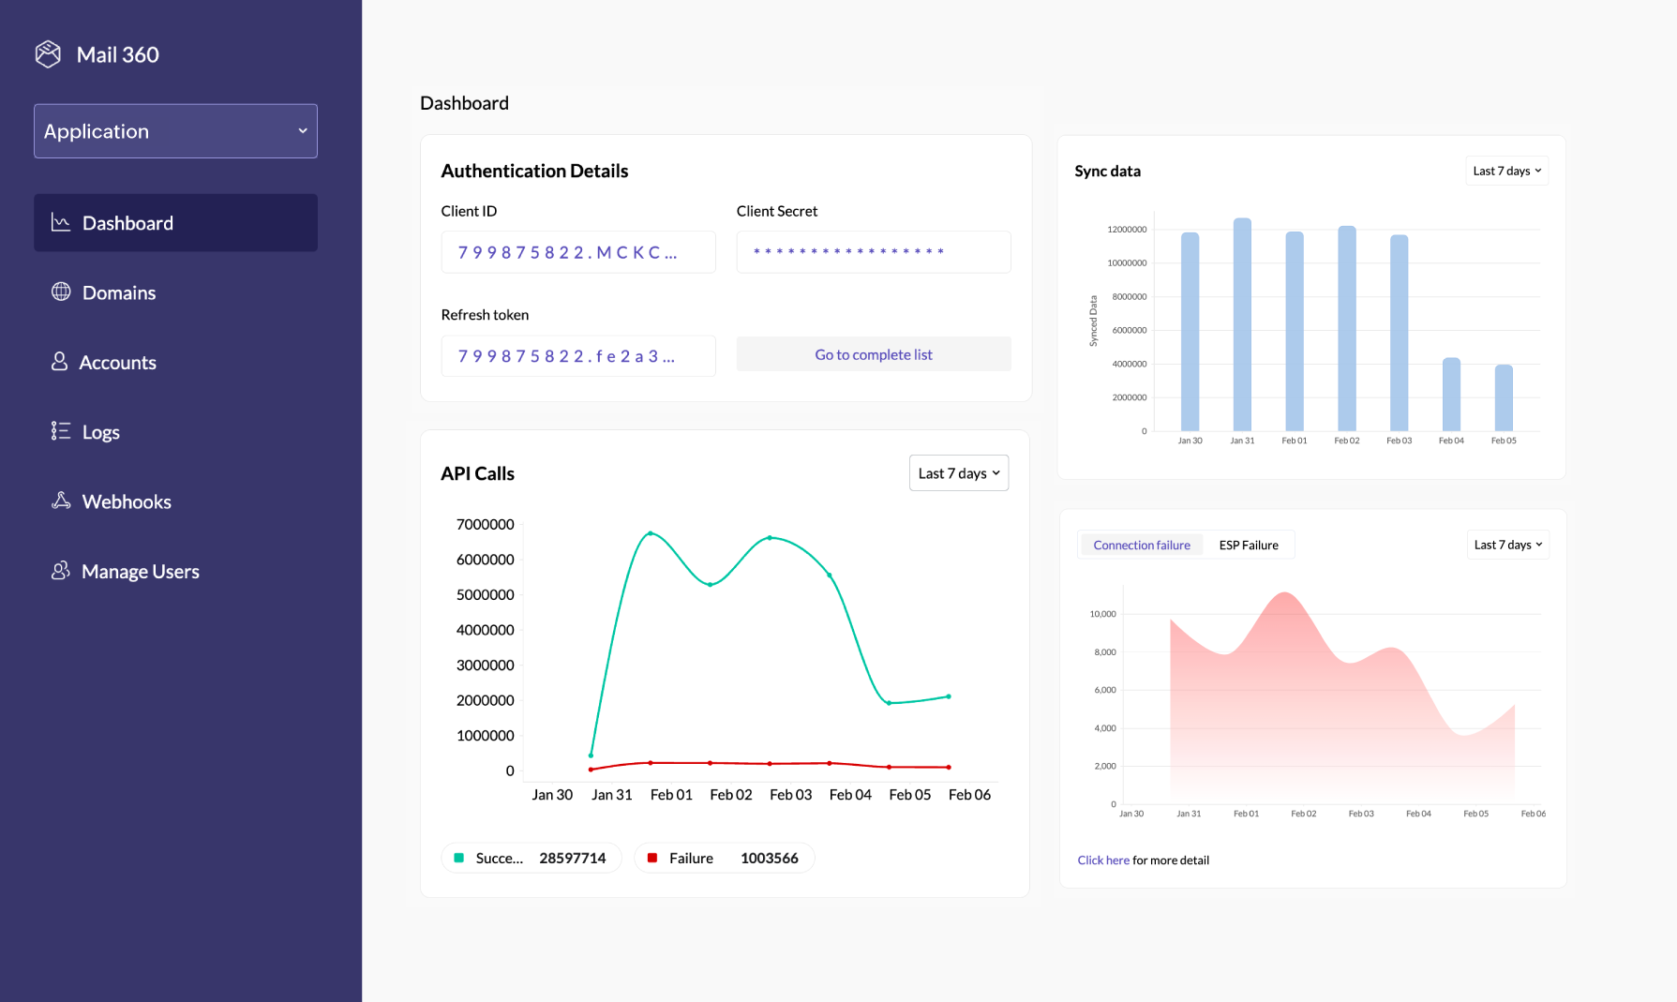Select the Manage Users icon
This screenshot has width=1677, height=1002.
(x=60, y=571)
